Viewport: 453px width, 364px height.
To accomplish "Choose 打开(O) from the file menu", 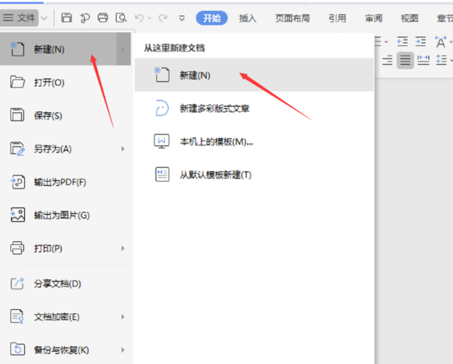I will 65,83.
